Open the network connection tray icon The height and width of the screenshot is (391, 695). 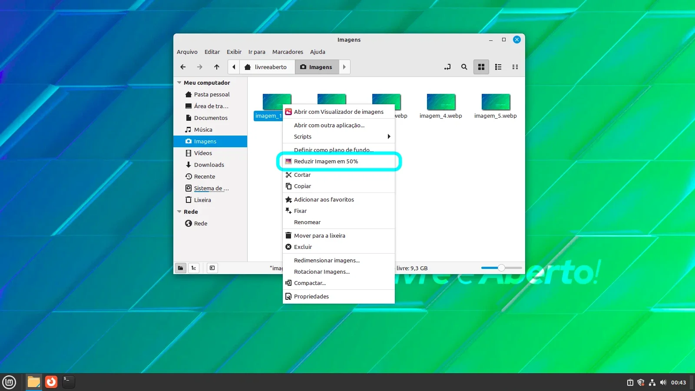pyautogui.click(x=652, y=382)
